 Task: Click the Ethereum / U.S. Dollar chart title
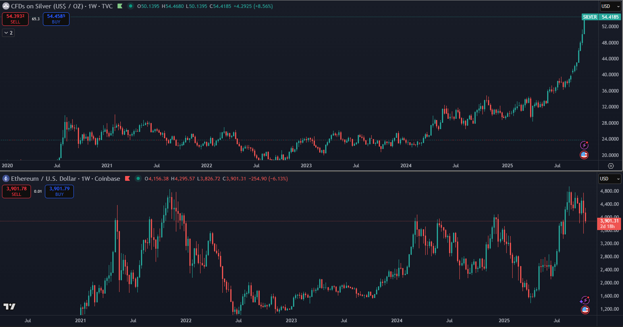pyautogui.click(x=66, y=179)
